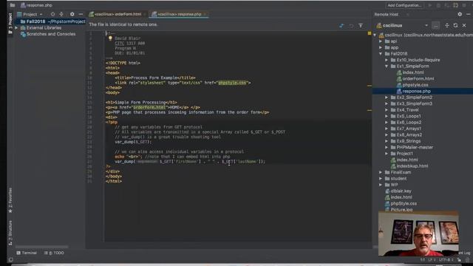The image size is (473, 266).
Task: Open the TODO tool window
Action: 54,253
